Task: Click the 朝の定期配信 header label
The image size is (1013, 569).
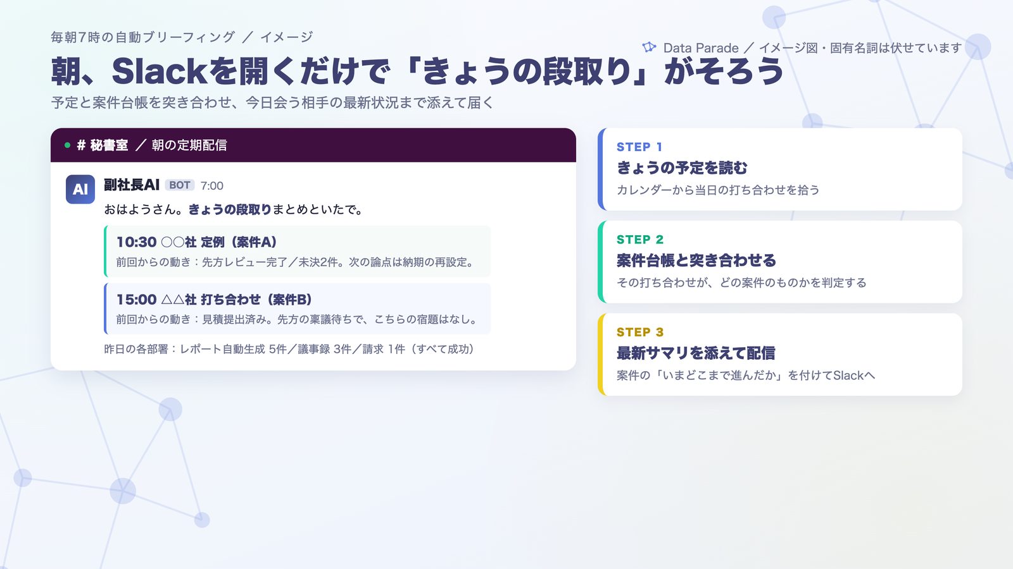Action: [x=189, y=145]
